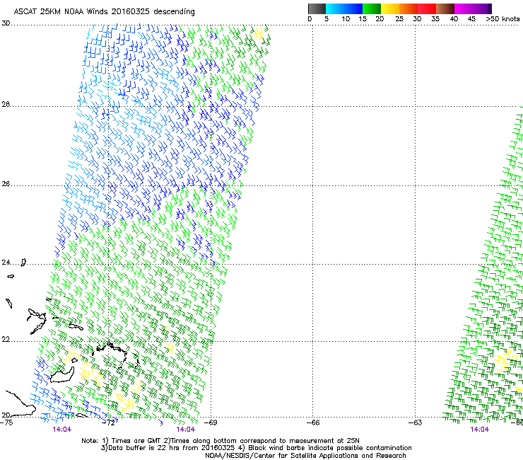Click the latitude label 26
Screen dimensions: 523x460
coord(6,184)
